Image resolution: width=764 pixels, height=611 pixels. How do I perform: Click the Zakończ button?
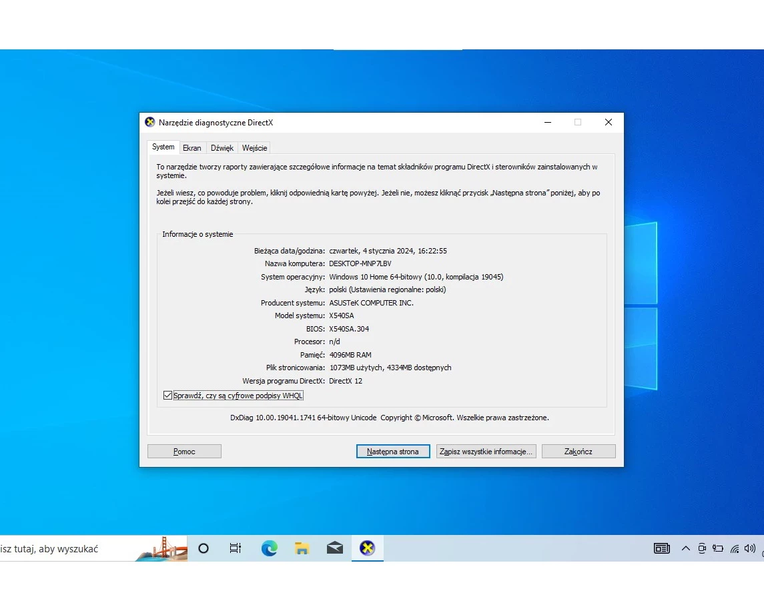tap(579, 452)
